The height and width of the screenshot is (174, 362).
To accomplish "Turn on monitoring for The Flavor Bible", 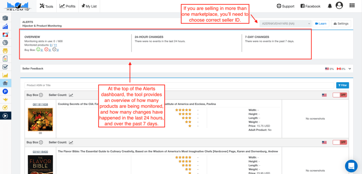I will [339, 142].
